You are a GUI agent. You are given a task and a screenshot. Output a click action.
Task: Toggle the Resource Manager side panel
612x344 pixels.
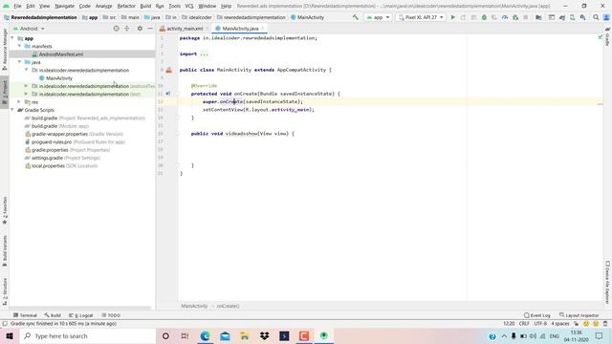point(5,49)
